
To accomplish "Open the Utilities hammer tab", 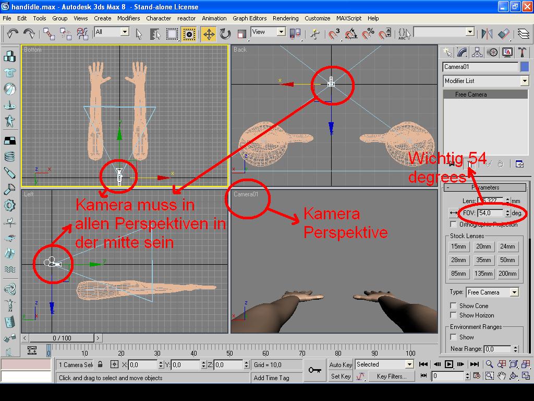I will pos(522,52).
